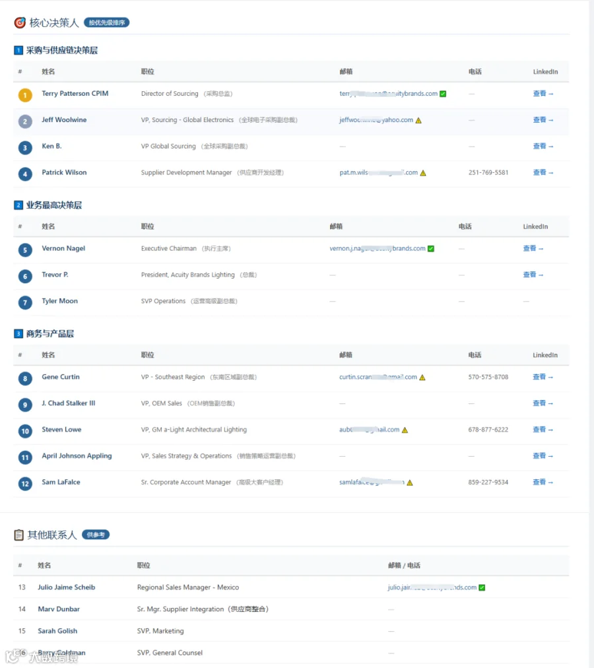Click rank badge 9 for J. Chad Stalker III
594x668 pixels.
click(x=25, y=405)
